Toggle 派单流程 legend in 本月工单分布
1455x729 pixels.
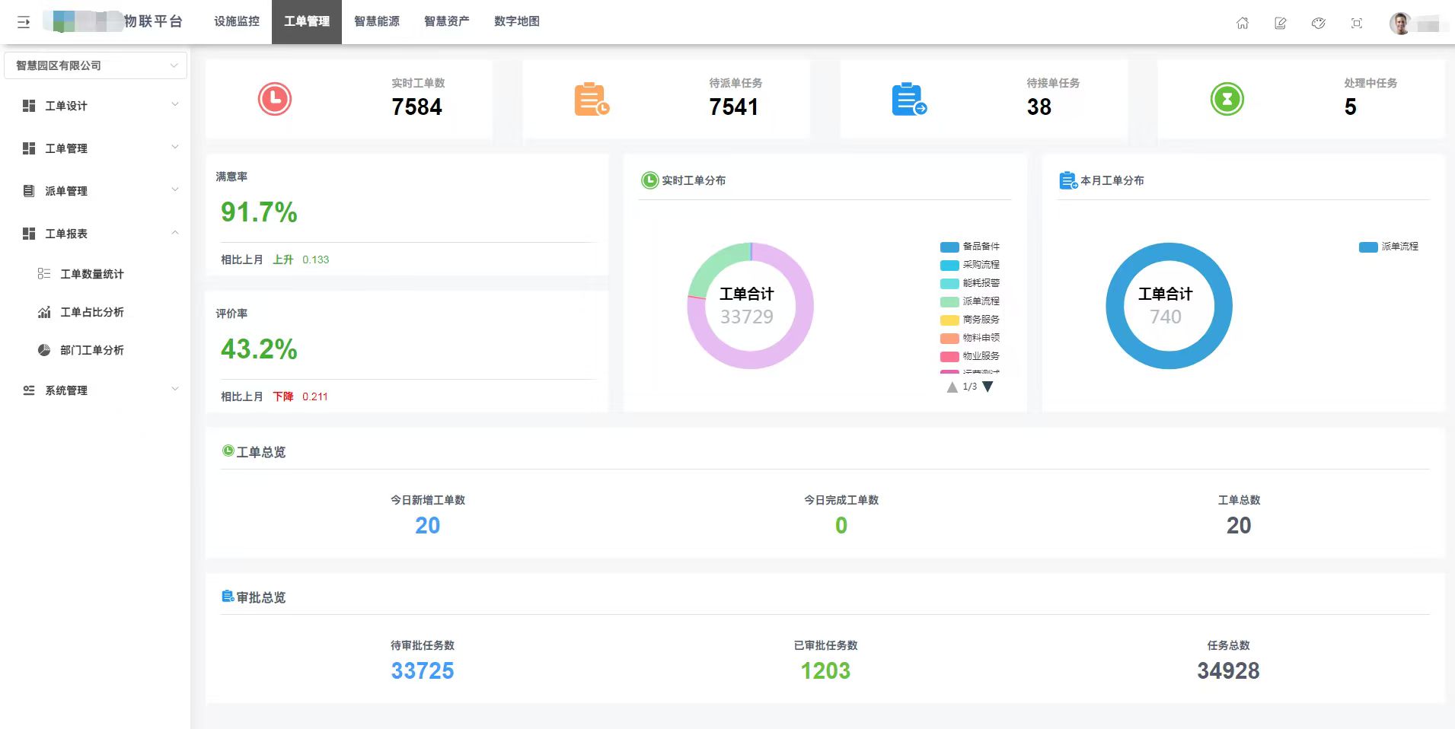(1389, 247)
